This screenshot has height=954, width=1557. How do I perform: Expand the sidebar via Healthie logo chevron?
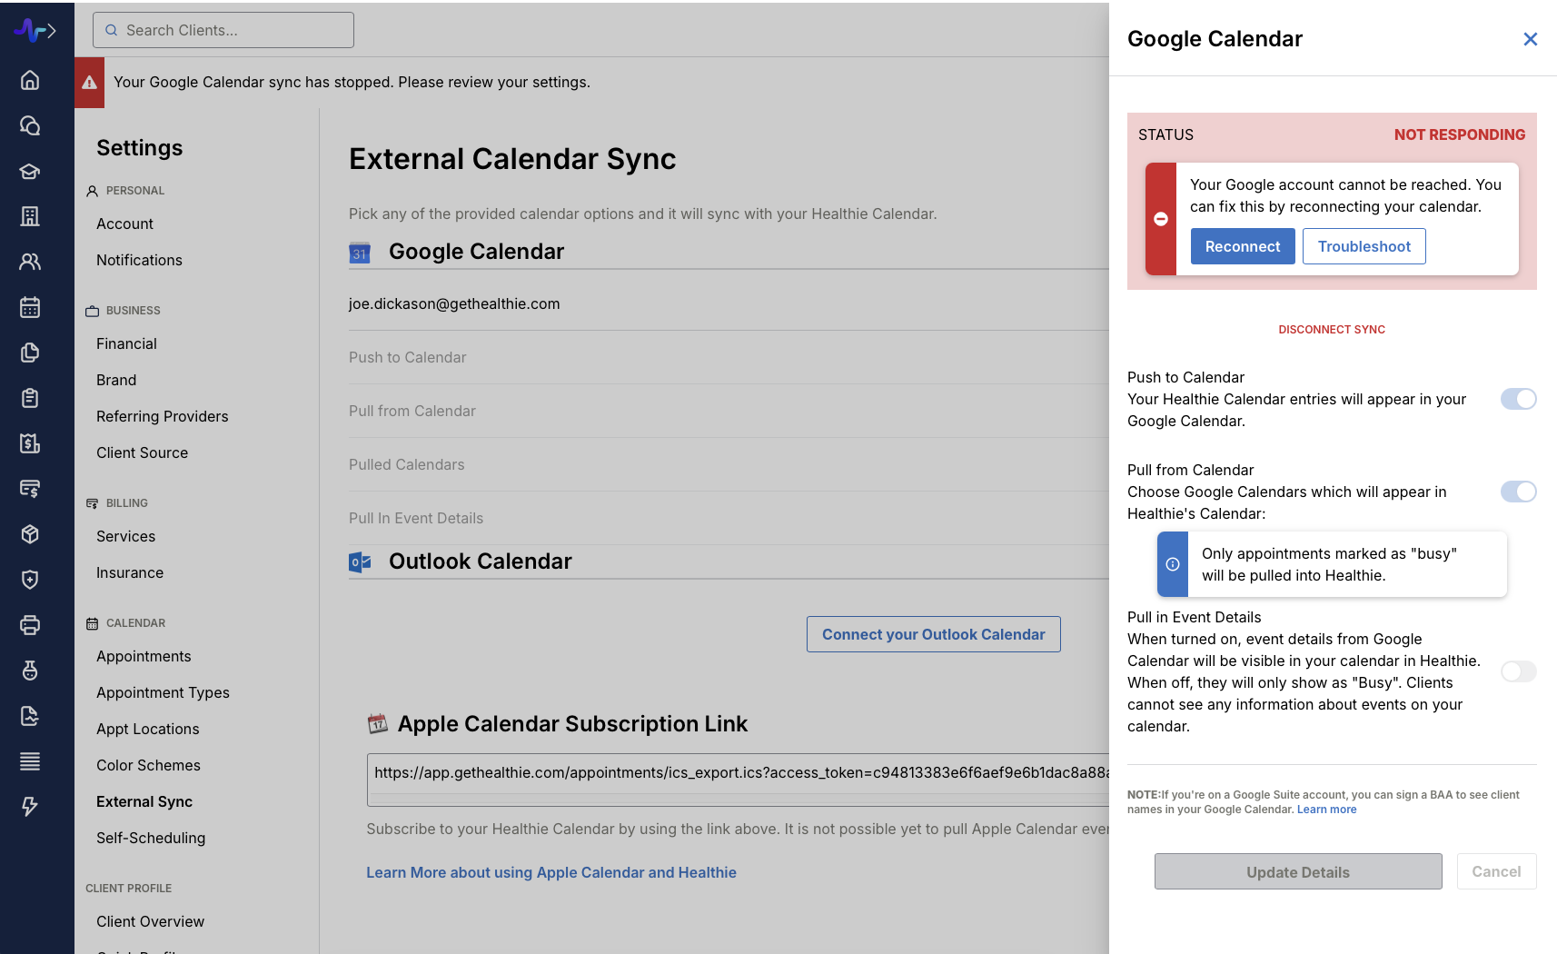35,31
